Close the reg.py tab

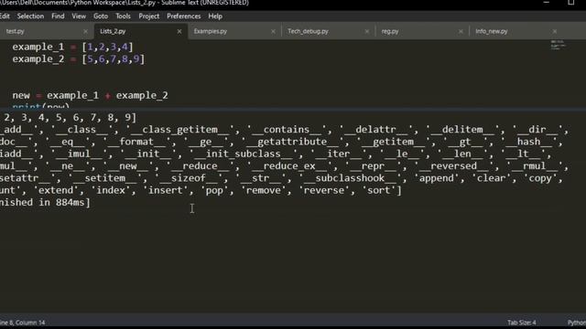461,32
